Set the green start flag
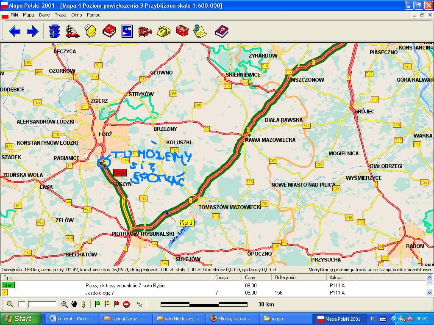Viewport: 434px width, 325px height. [x=97, y=304]
